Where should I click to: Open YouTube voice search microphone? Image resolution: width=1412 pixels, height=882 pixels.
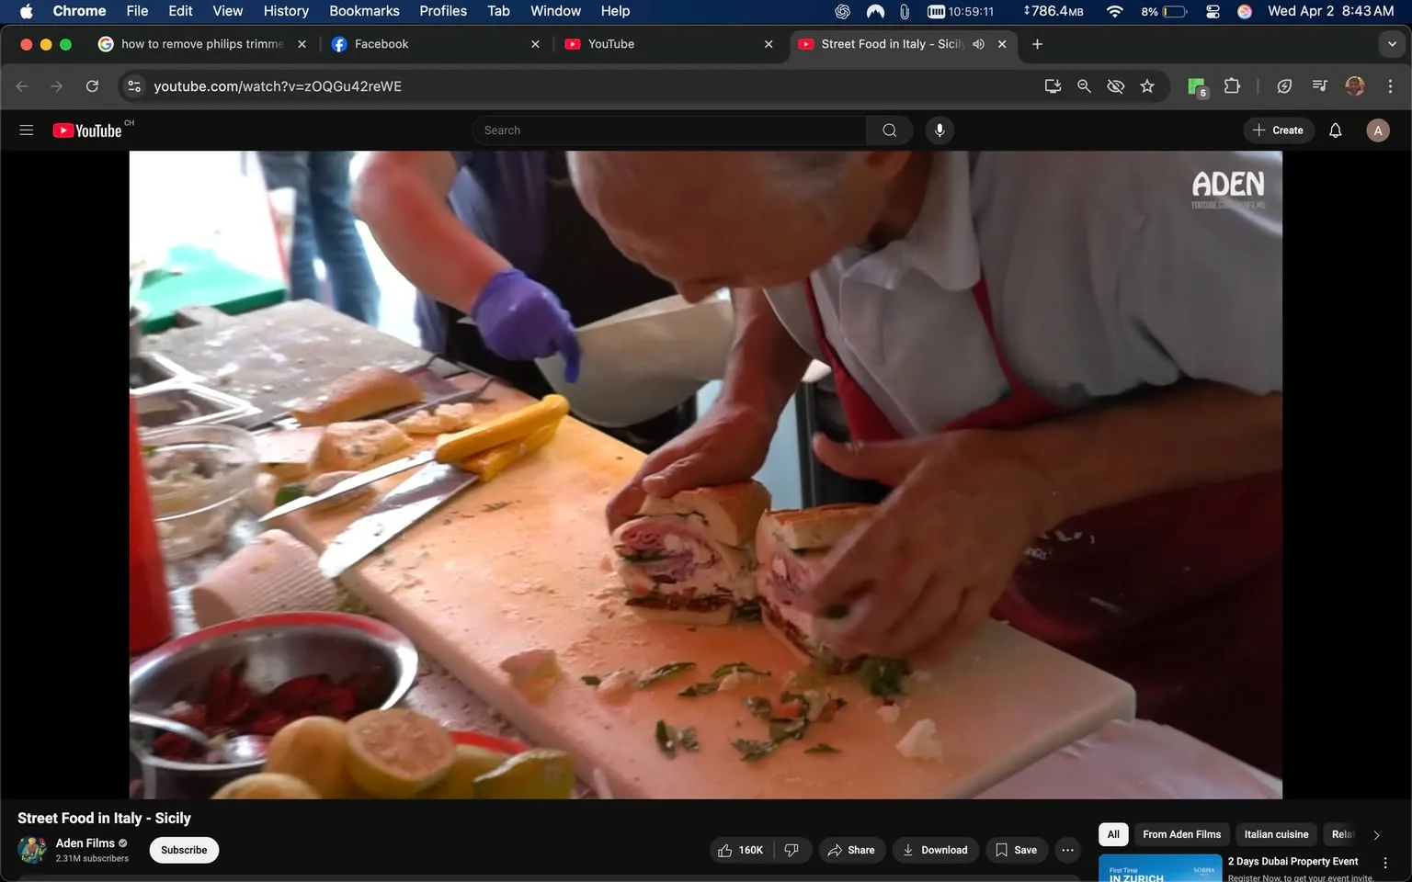click(939, 130)
